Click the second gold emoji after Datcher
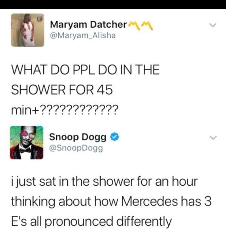Image resolution: width=226 pixels, height=233 pixels. pos(147,26)
